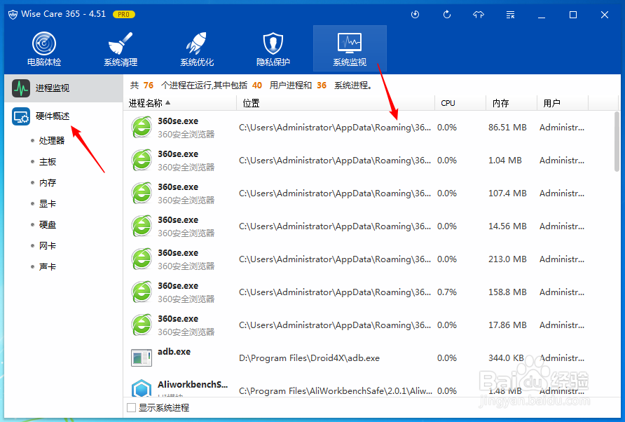Click the 1.04 MB memory value
The image size is (625, 422).
(x=505, y=161)
